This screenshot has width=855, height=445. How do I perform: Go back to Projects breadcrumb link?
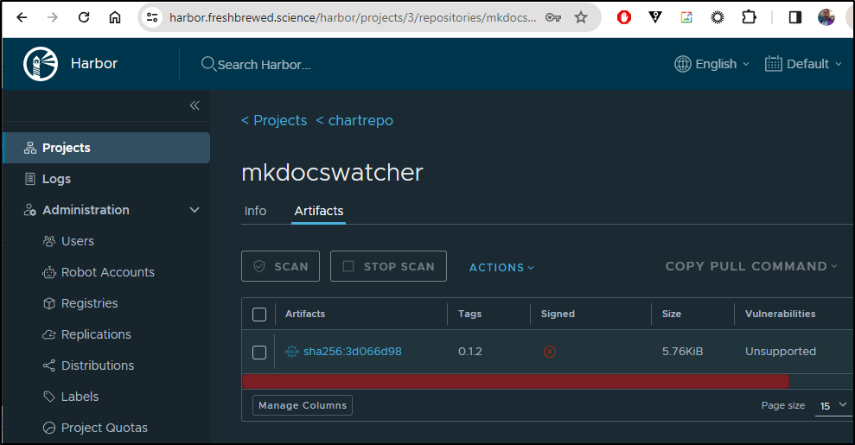click(x=274, y=120)
